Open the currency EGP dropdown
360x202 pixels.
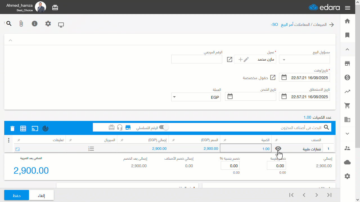point(196,97)
